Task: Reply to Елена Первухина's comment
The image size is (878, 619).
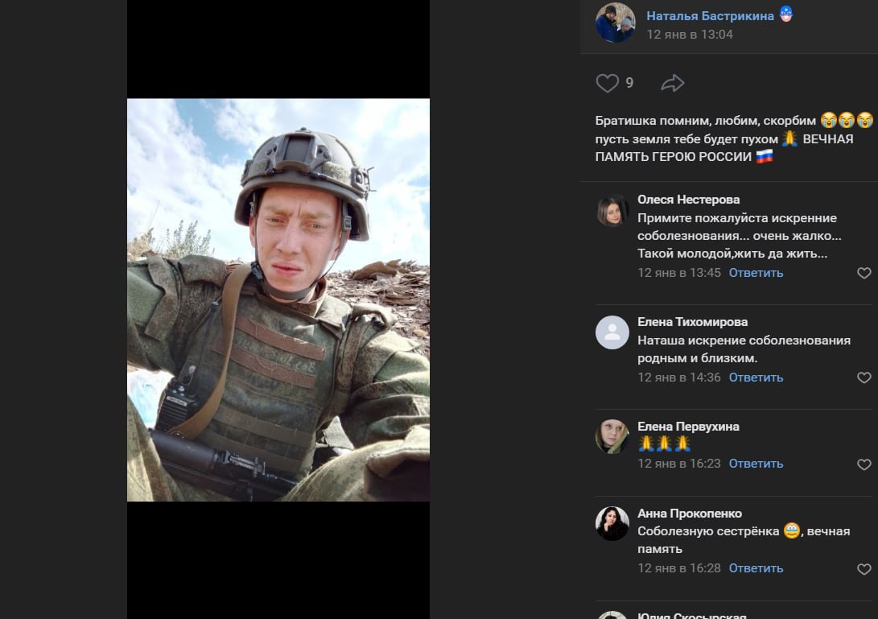Action: pyautogui.click(x=756, y=464)
